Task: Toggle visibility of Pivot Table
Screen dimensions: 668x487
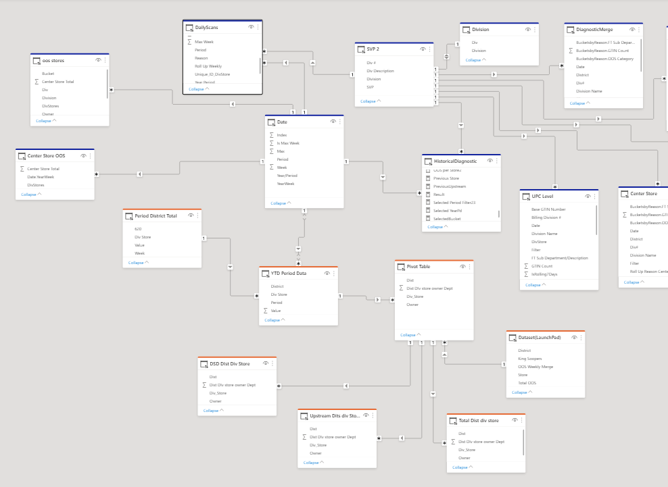Action: point(462,267)
